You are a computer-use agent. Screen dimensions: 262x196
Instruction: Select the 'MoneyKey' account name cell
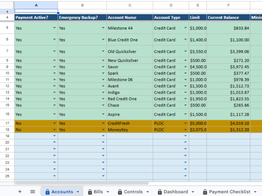click(130, 130)
